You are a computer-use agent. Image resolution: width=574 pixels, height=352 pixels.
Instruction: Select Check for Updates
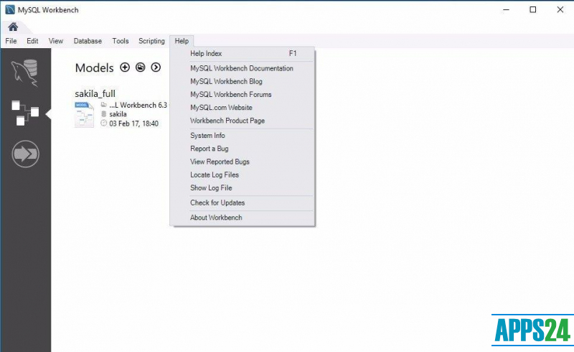[217, 203]
